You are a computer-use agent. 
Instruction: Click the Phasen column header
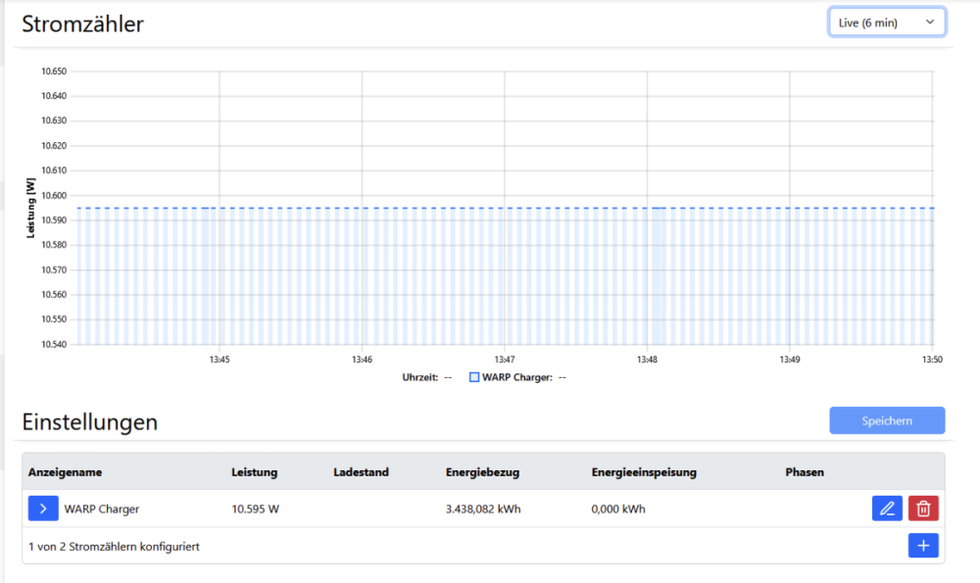click(x=805, y=472)
